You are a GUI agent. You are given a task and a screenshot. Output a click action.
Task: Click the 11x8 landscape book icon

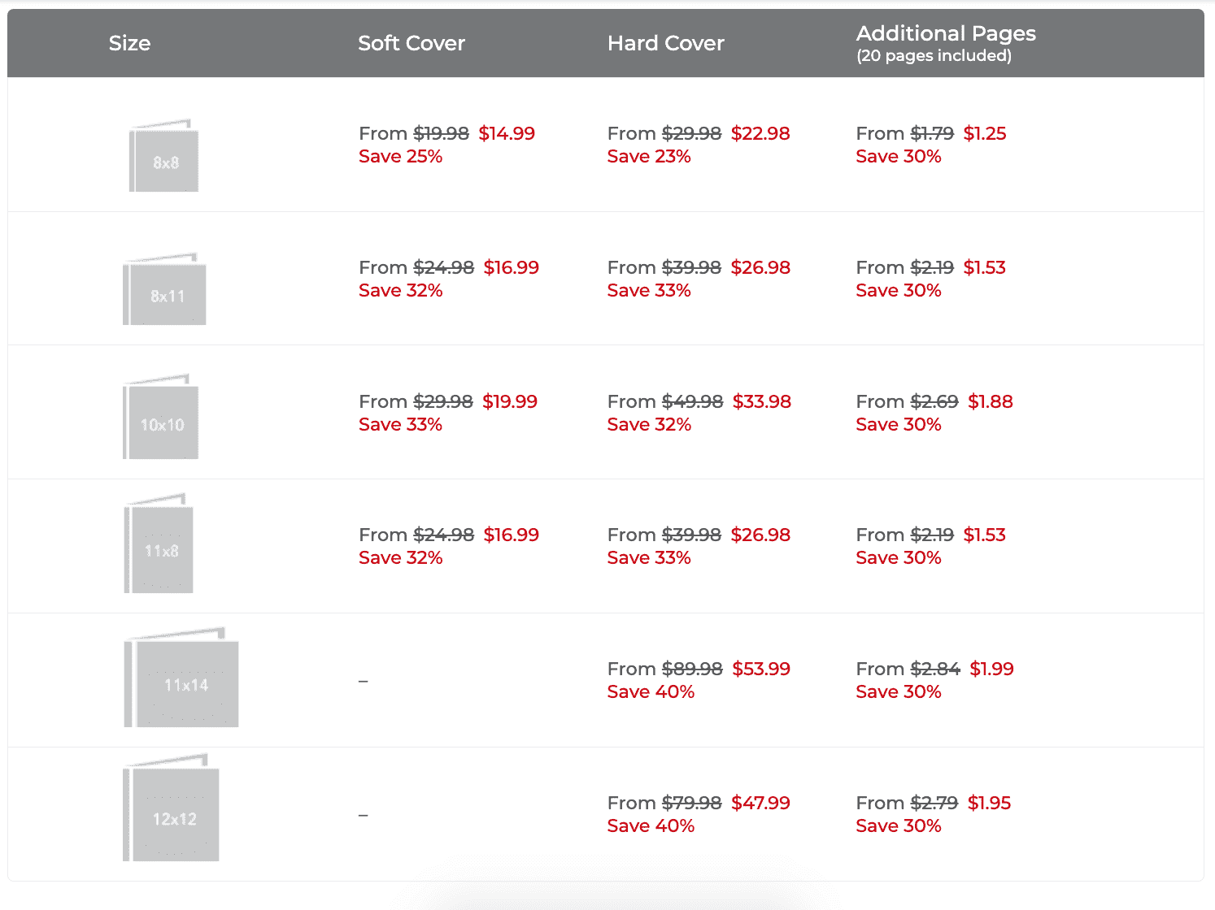(159, 543)
